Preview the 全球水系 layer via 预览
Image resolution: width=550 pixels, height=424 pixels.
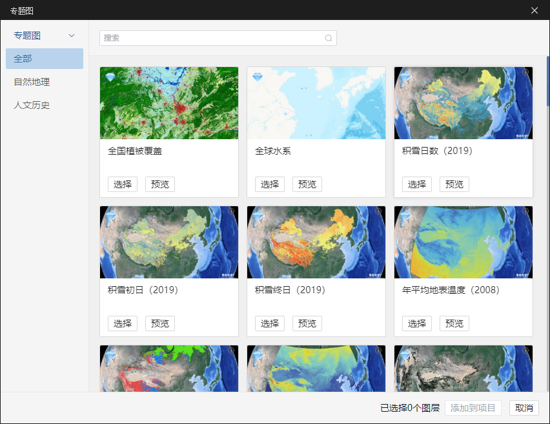coord(307,184)
